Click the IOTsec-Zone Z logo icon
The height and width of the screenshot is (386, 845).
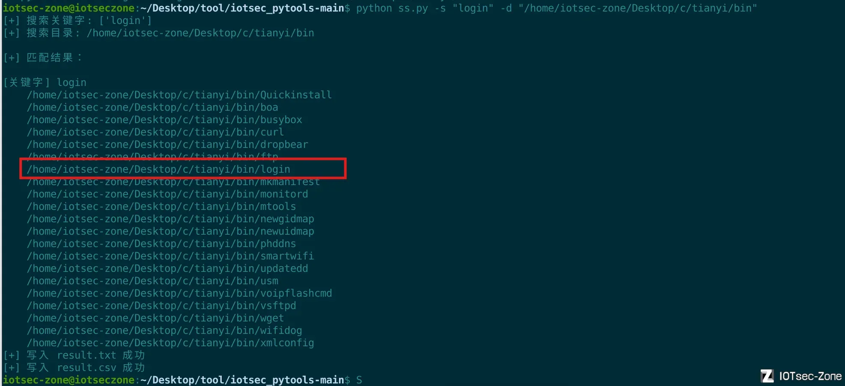pos(767,376)
